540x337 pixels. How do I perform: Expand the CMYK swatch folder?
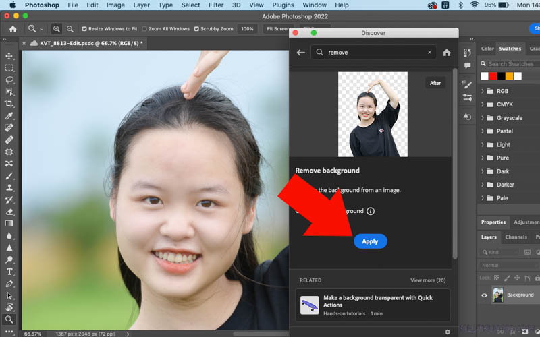(483, 104)
